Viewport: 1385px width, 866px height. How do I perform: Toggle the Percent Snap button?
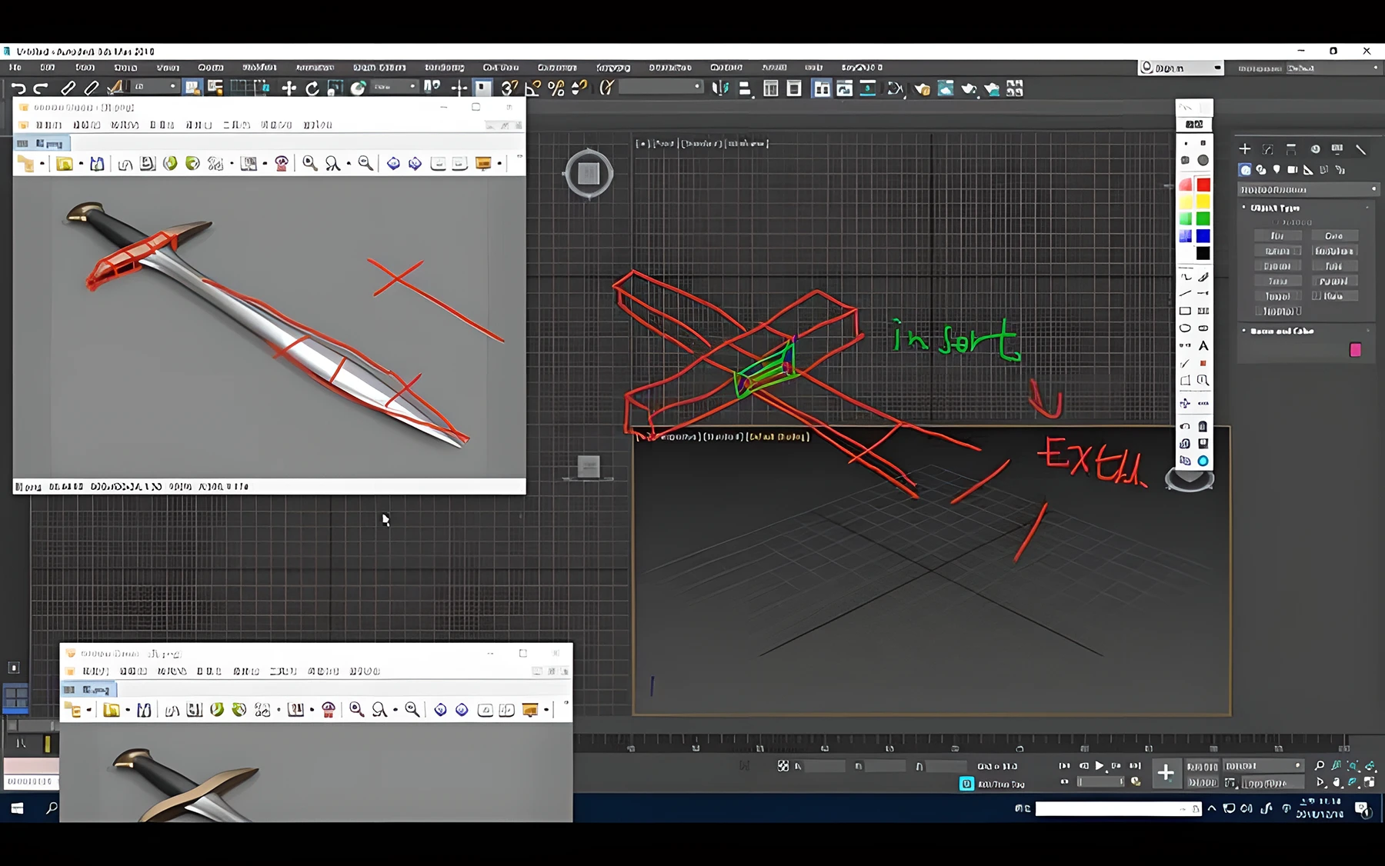(x=556, y=88)
